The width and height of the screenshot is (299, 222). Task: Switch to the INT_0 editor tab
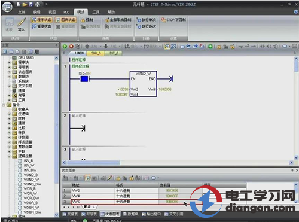[x=114, y=53]
